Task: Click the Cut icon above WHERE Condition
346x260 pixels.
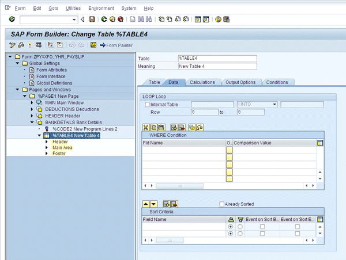Action: tap(146, 126)
